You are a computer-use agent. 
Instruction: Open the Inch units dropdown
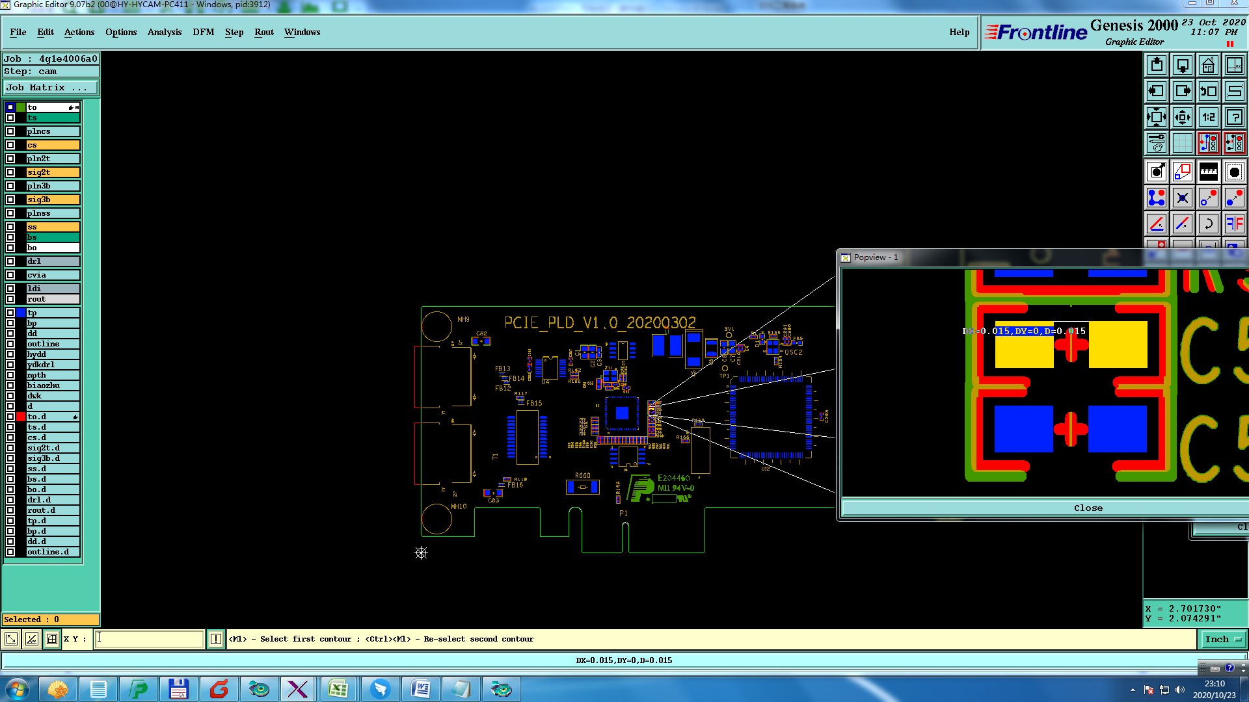click(x=1223, y=640)
